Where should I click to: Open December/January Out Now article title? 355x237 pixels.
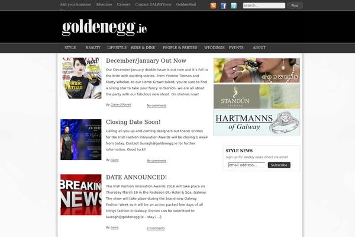[146, 61]
